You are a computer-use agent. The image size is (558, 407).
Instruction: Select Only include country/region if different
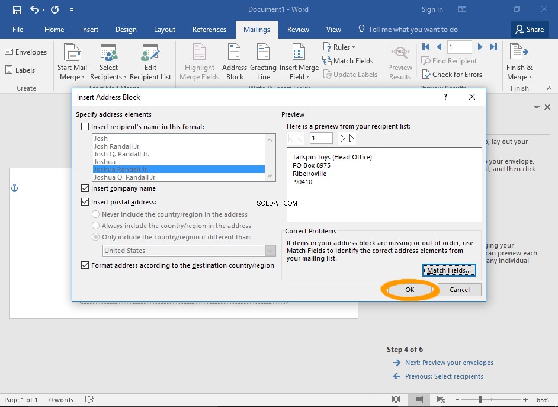[x=96, y=237]
